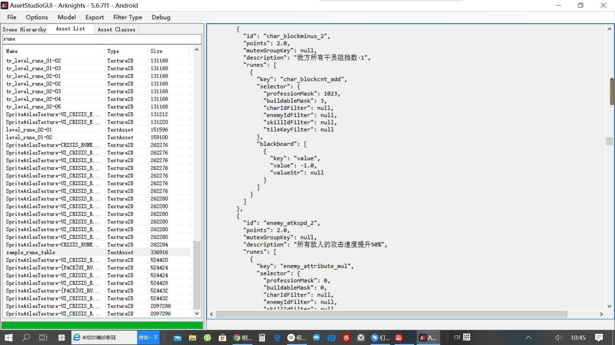Open Calculator from the taskbar
Image resolution: width=615 pixels, height=345 pixels.
tap(262, 338)
